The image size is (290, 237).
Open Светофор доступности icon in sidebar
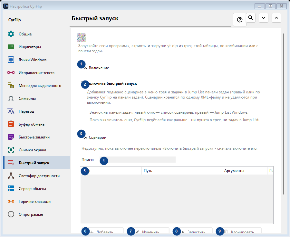click(x=11, y=175)
